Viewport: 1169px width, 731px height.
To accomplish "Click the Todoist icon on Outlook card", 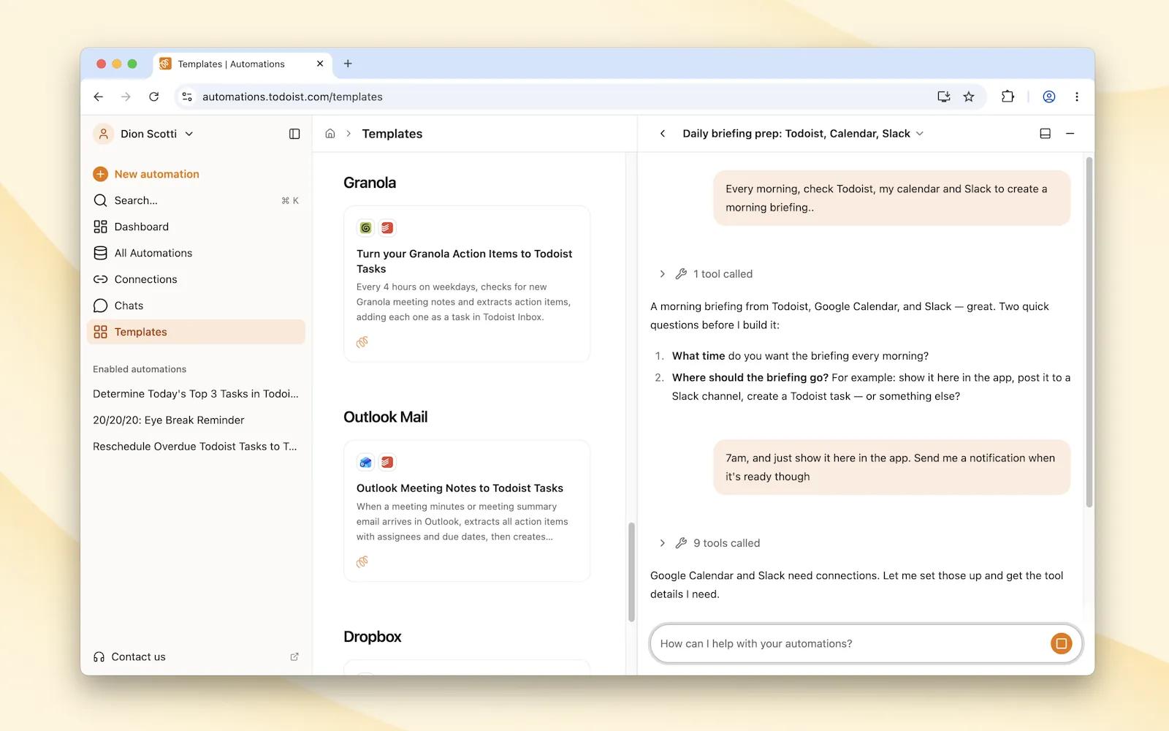I will pyautogui.click(x=387, y=462).
